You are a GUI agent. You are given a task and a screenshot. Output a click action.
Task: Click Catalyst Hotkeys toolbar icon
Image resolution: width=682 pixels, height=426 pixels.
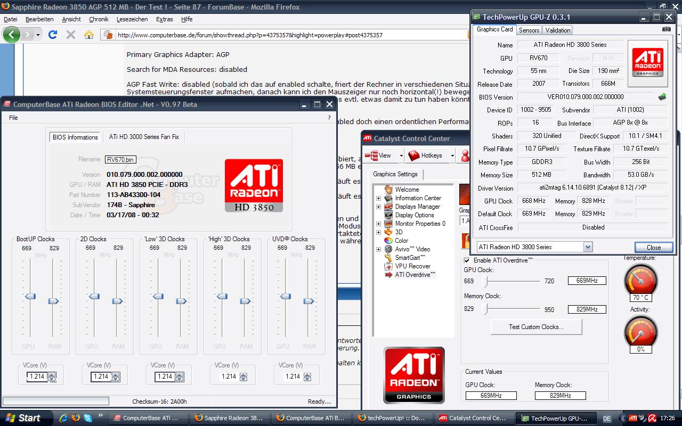[x=425, y=155]
